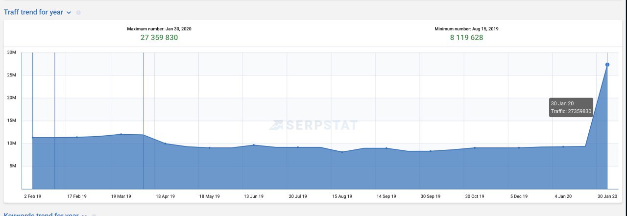627x216 pixels.
Task: Click the maximum value '27 359 830'
Action: tap(159, 38)
